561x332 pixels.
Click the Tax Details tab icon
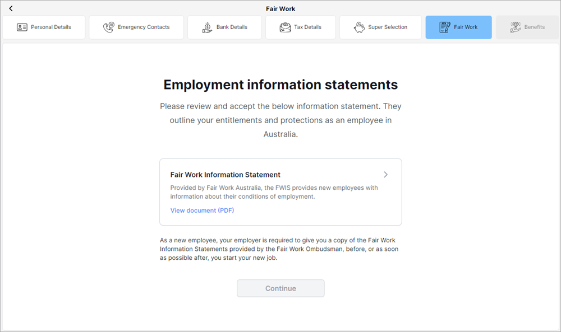click(x=285, y=27)
